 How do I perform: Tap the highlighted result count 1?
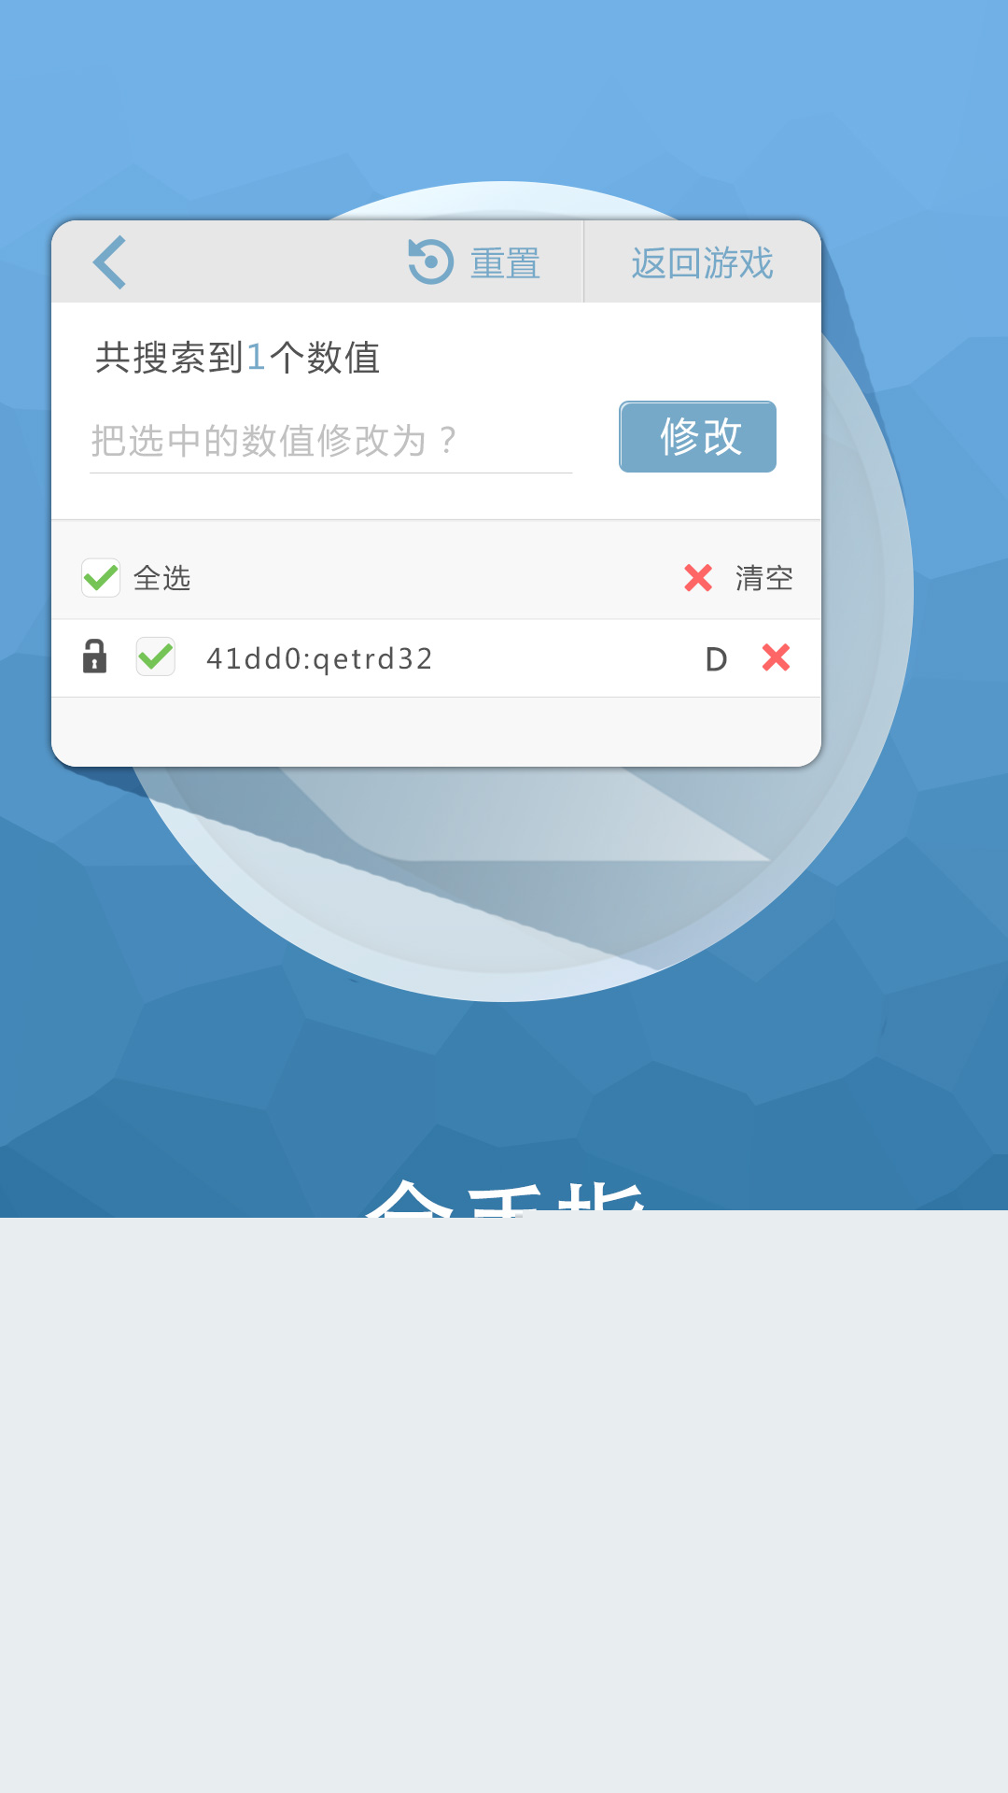[x=256, y=358]
